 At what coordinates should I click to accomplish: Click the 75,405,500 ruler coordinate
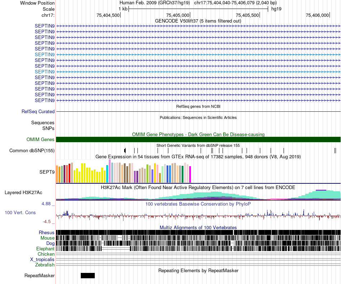click(x=247, y=15)
